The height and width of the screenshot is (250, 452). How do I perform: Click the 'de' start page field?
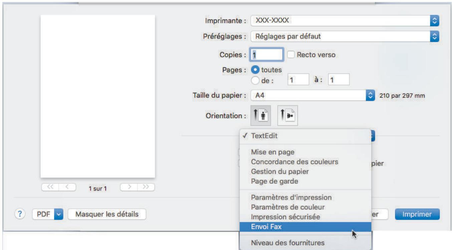[298, 80]
